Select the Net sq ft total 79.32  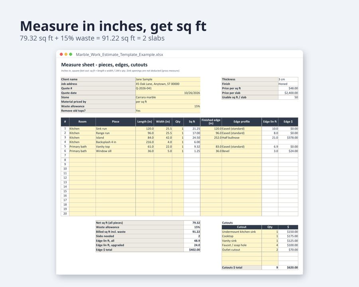click(x=192, y=223)
